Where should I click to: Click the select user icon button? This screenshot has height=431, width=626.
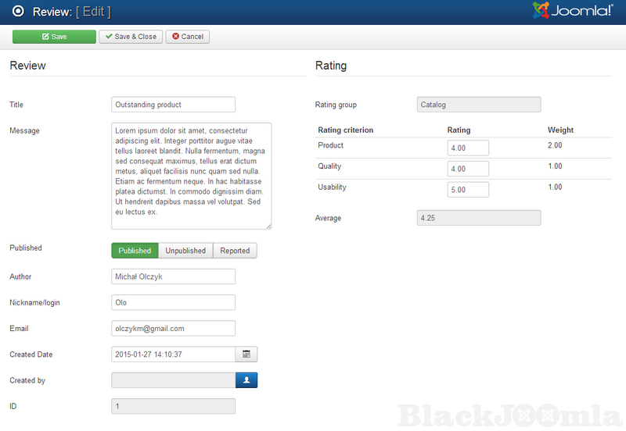tap(246, 380)
